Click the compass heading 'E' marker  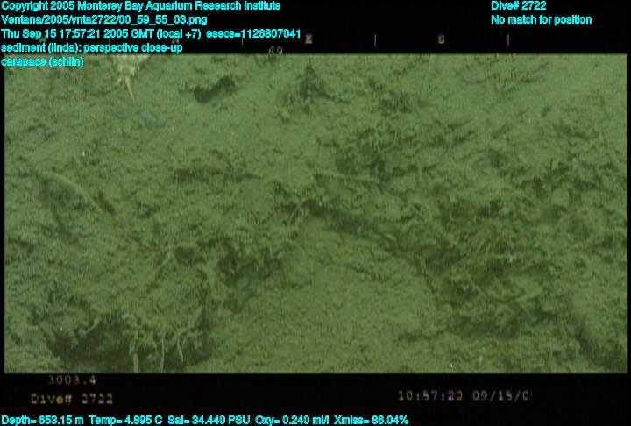coord(308,39)
